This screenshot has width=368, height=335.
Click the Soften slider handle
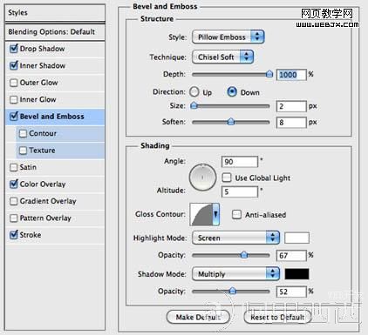pyautogui.click(x=231, y=122)
